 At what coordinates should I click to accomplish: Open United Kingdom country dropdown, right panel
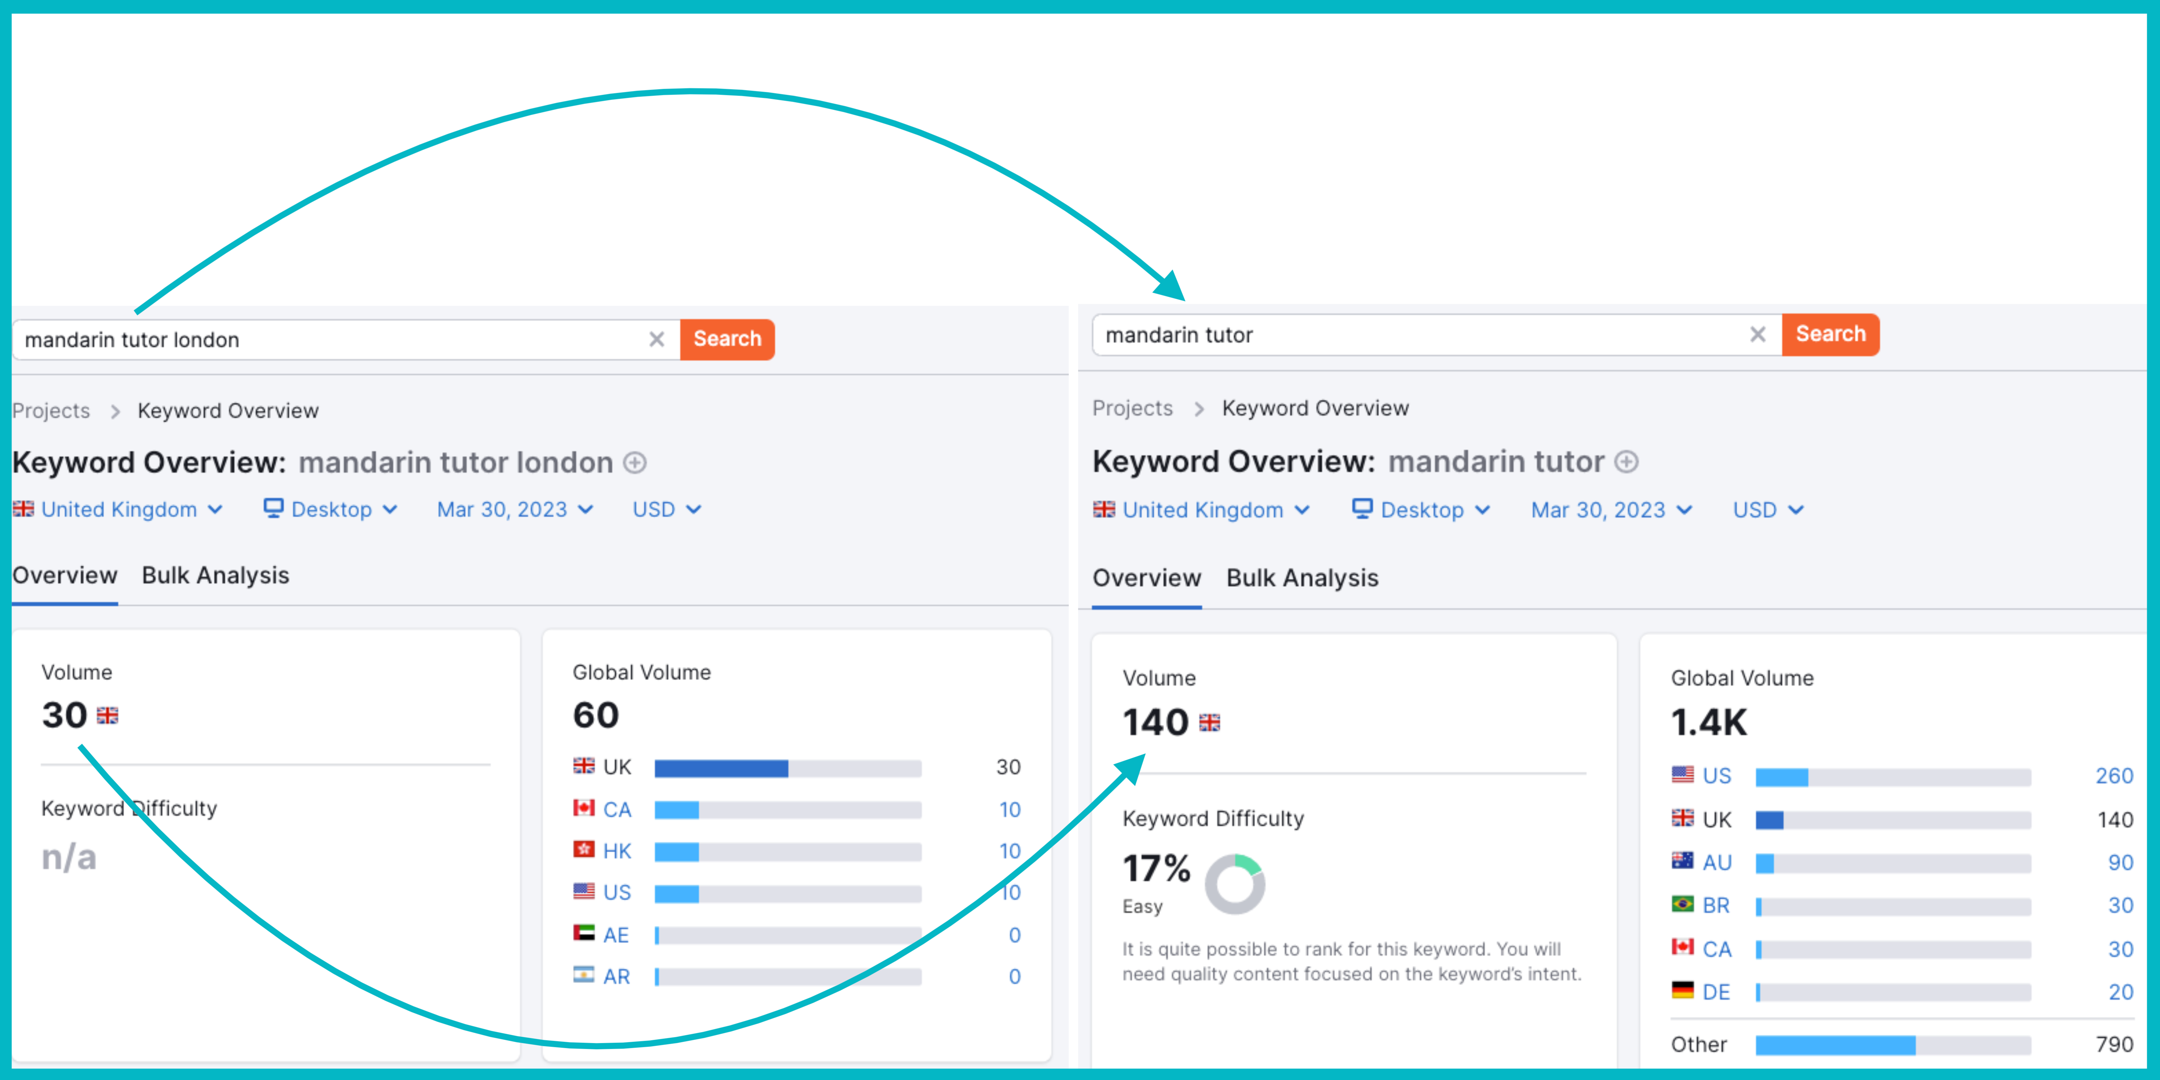point(1202,510)
